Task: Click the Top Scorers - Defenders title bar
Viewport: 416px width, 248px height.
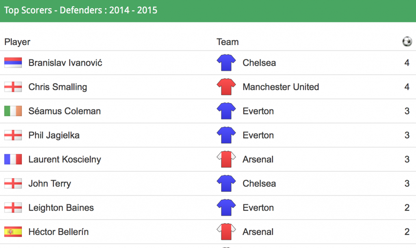Action: point(208,11)
